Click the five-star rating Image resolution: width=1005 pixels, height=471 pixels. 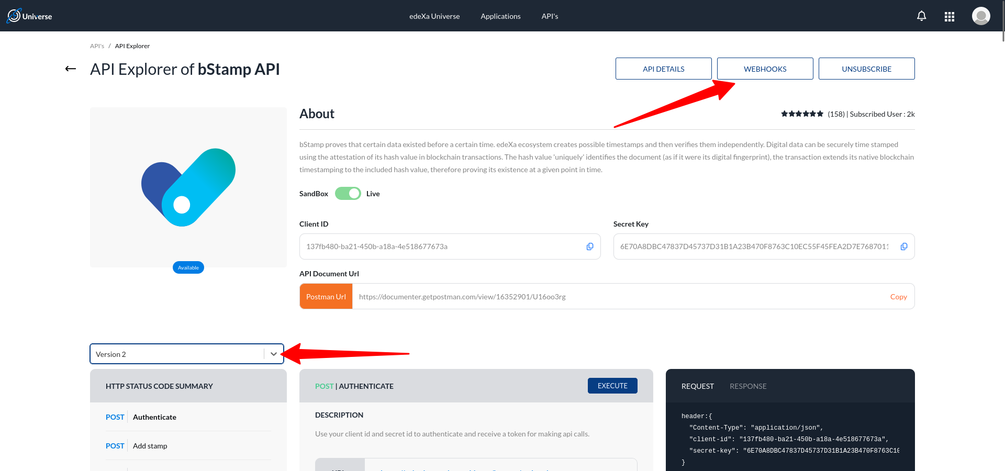coord(802,114)
